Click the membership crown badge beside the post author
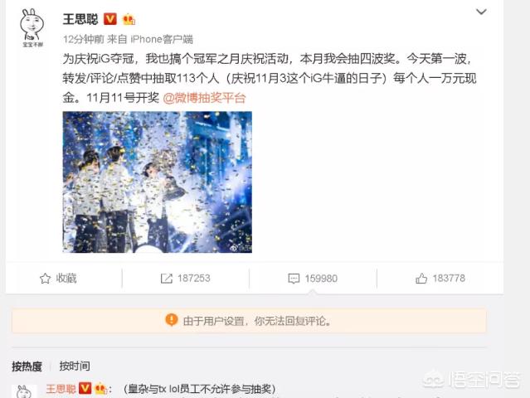 129,19
